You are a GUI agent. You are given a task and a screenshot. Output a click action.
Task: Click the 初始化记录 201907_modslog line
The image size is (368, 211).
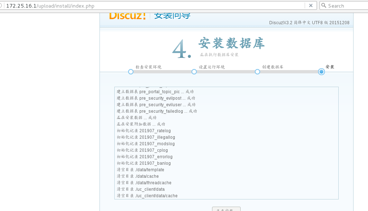tap(146, 144)
